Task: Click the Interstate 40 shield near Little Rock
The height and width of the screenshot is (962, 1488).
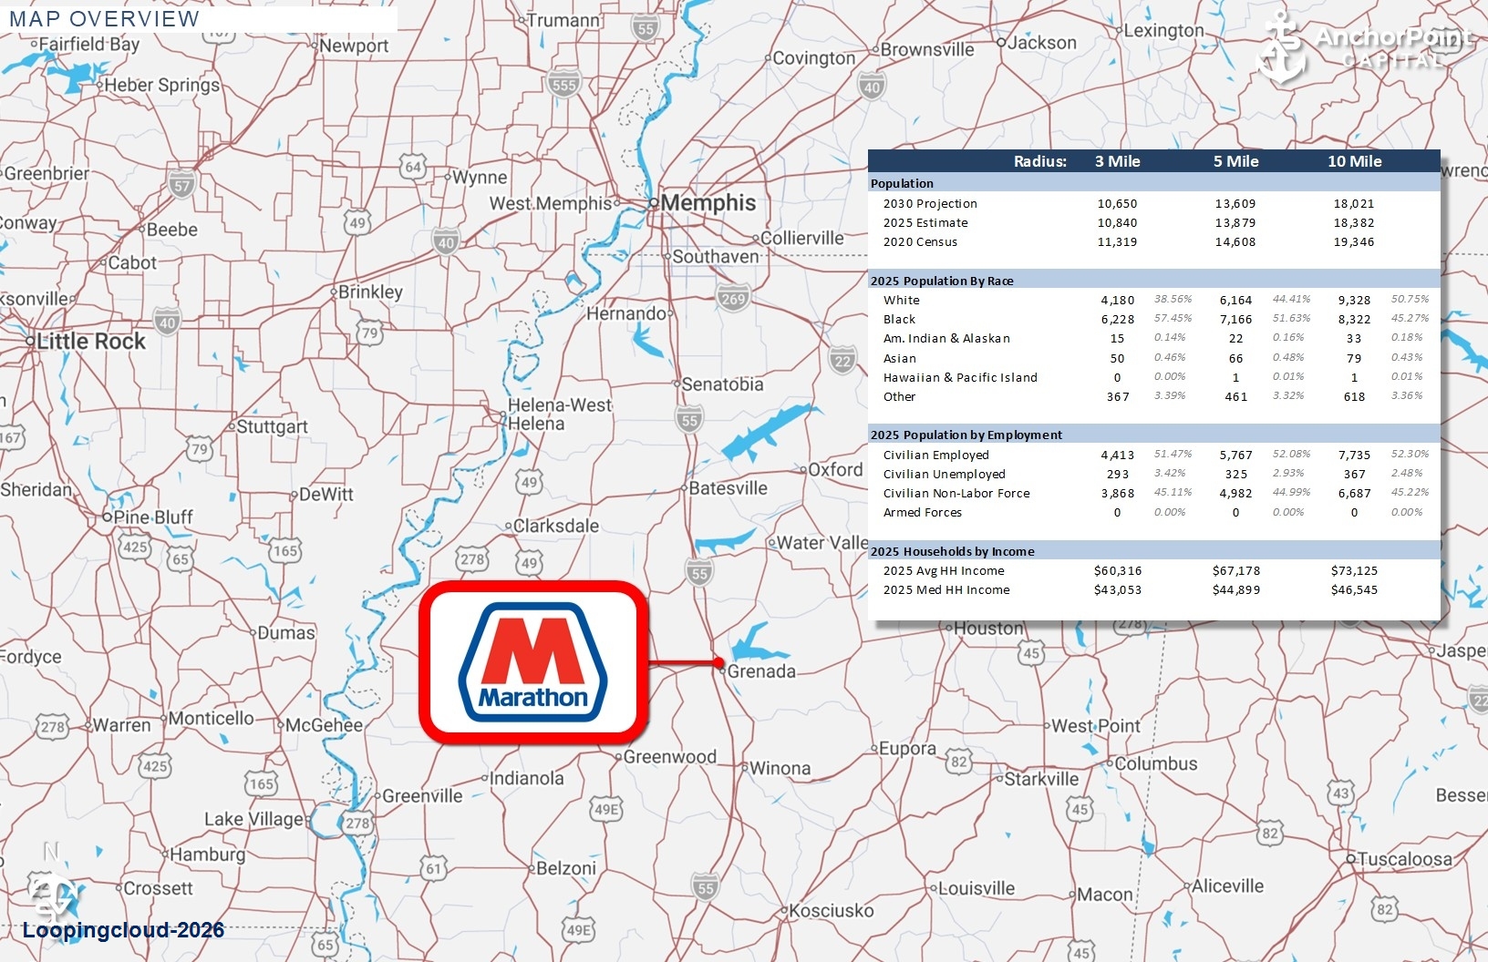Action: point(167,322)
